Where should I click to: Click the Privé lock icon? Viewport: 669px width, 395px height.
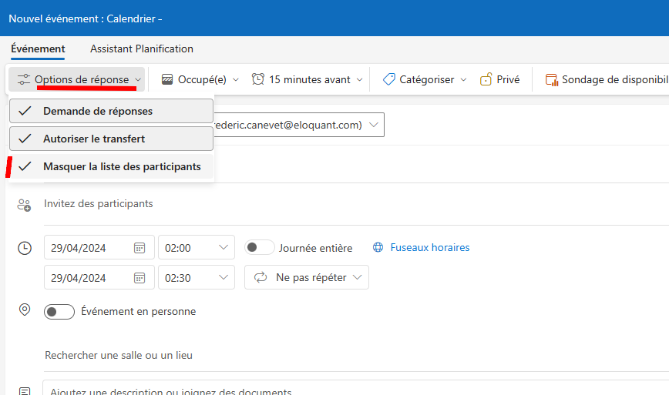click(486, 79)
